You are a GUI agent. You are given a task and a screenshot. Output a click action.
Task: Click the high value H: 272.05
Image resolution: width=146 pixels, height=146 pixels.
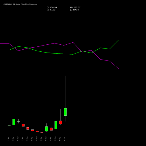tap(75, 8)
